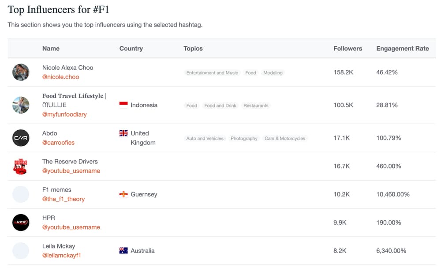Screen dimensions: 441x268
Task: Open Abdo's C/R logo avatar
Action: (x=21, y=138)
